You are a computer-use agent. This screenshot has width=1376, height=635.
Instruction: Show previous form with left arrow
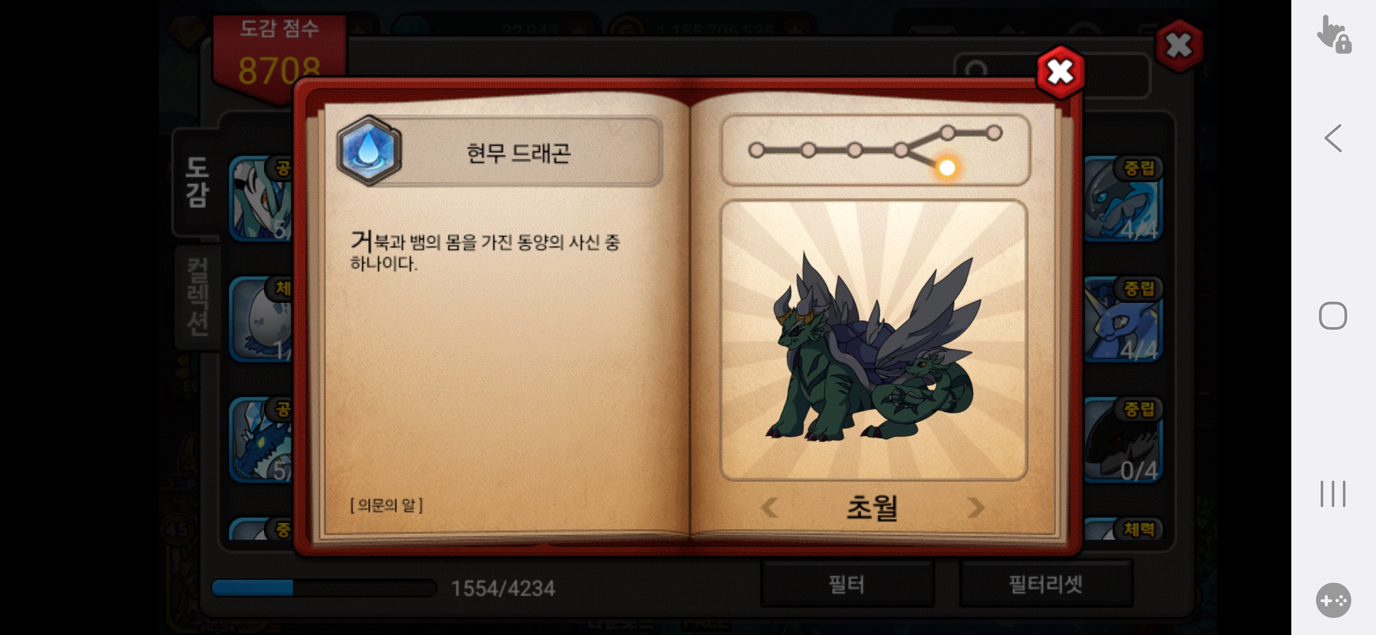click(769, 507)
